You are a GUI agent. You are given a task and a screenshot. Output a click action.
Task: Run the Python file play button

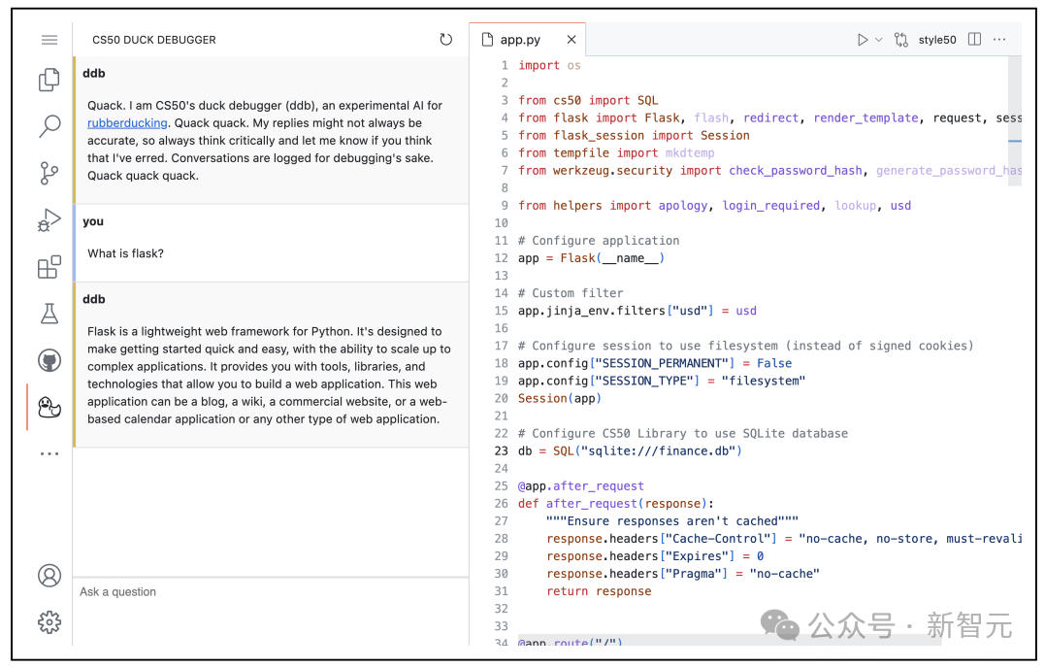coord(863,40)
